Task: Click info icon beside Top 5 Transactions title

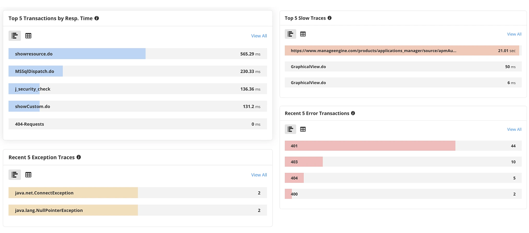Action: click(x=97, y=18)
